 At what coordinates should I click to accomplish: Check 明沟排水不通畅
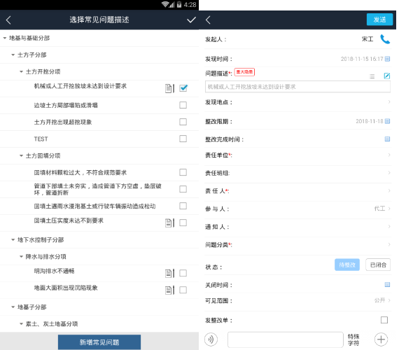183,273
